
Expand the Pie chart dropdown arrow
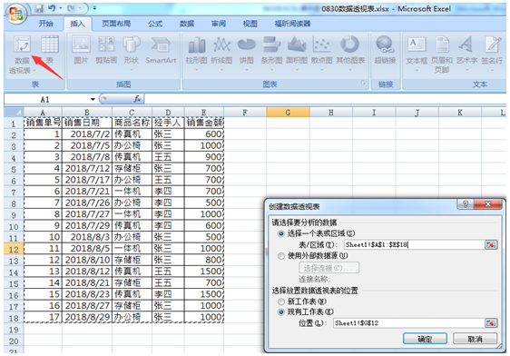(x=247, y=70)
